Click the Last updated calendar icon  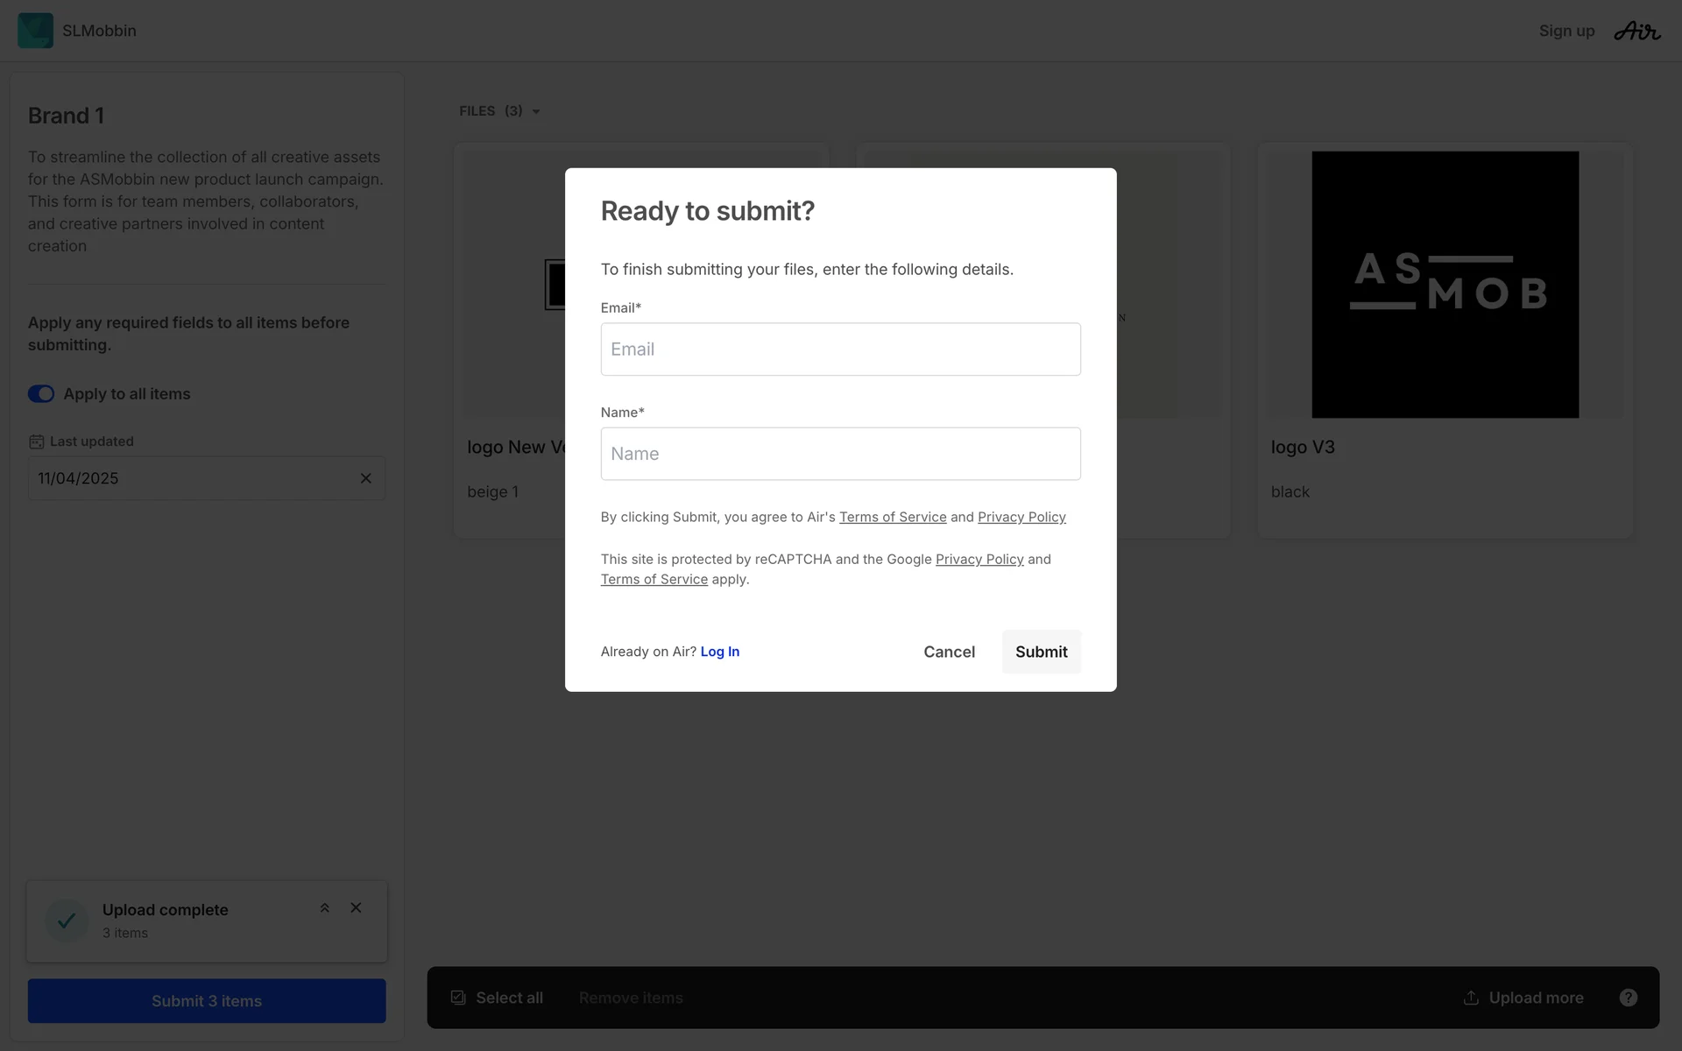pyautogui.click(x=36, y=441)
